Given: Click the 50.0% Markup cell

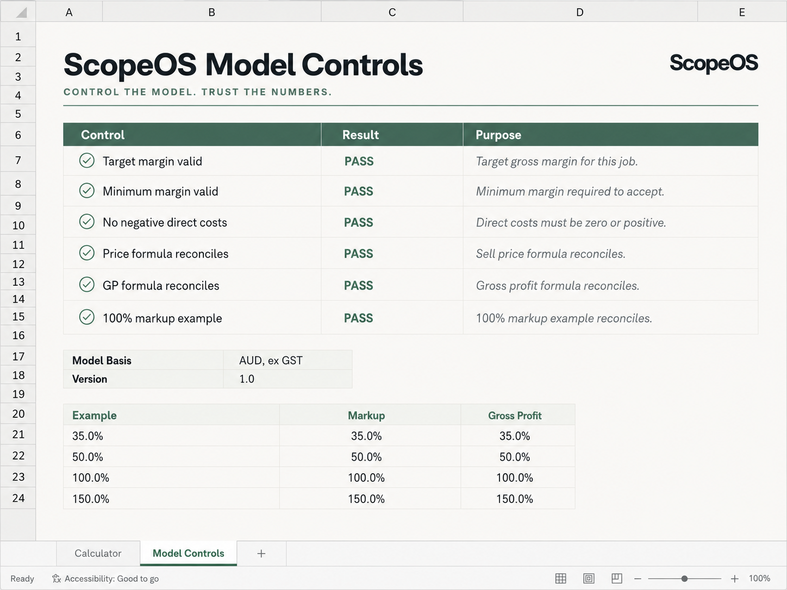Looking at the screenshot, I should click(370, 457).
